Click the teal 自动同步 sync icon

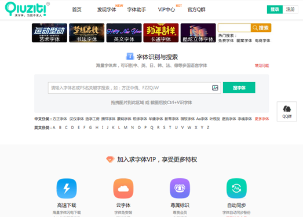click(236, 189)
